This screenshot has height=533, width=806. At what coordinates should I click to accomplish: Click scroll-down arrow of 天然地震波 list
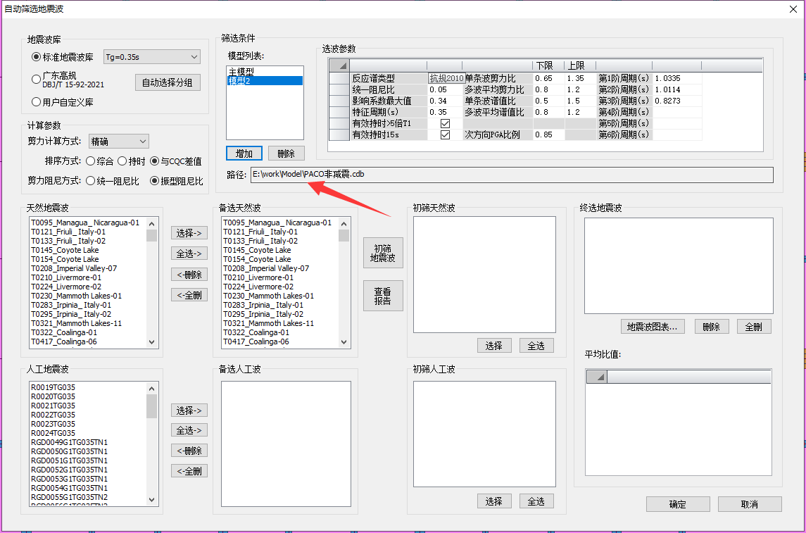point(151,341)
